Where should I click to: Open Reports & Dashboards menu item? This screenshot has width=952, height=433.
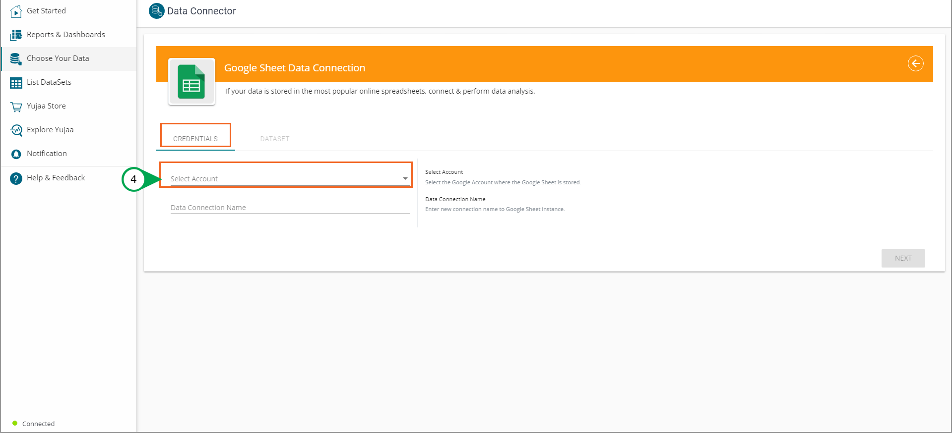click(x=65, y=35)
